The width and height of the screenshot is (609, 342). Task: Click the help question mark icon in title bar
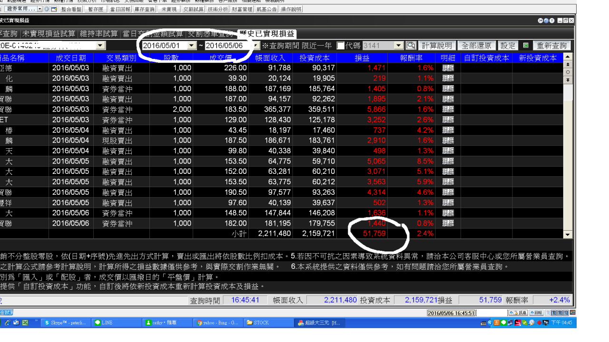pyautogui.click(x=551, y=20)
